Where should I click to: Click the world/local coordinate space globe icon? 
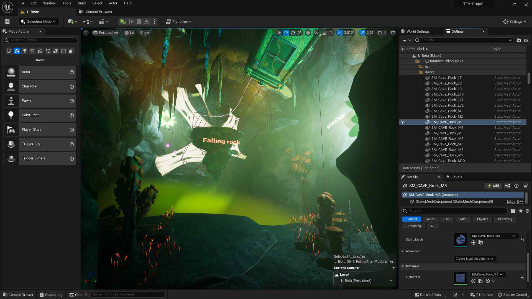pyautogui.click(x=308, y=33)
